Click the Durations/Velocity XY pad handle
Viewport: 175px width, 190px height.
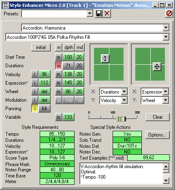point(105,59)
